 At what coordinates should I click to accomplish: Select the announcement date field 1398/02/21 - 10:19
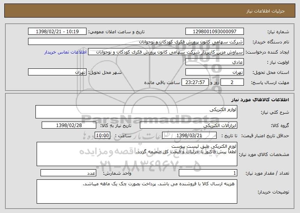[57, 32]
